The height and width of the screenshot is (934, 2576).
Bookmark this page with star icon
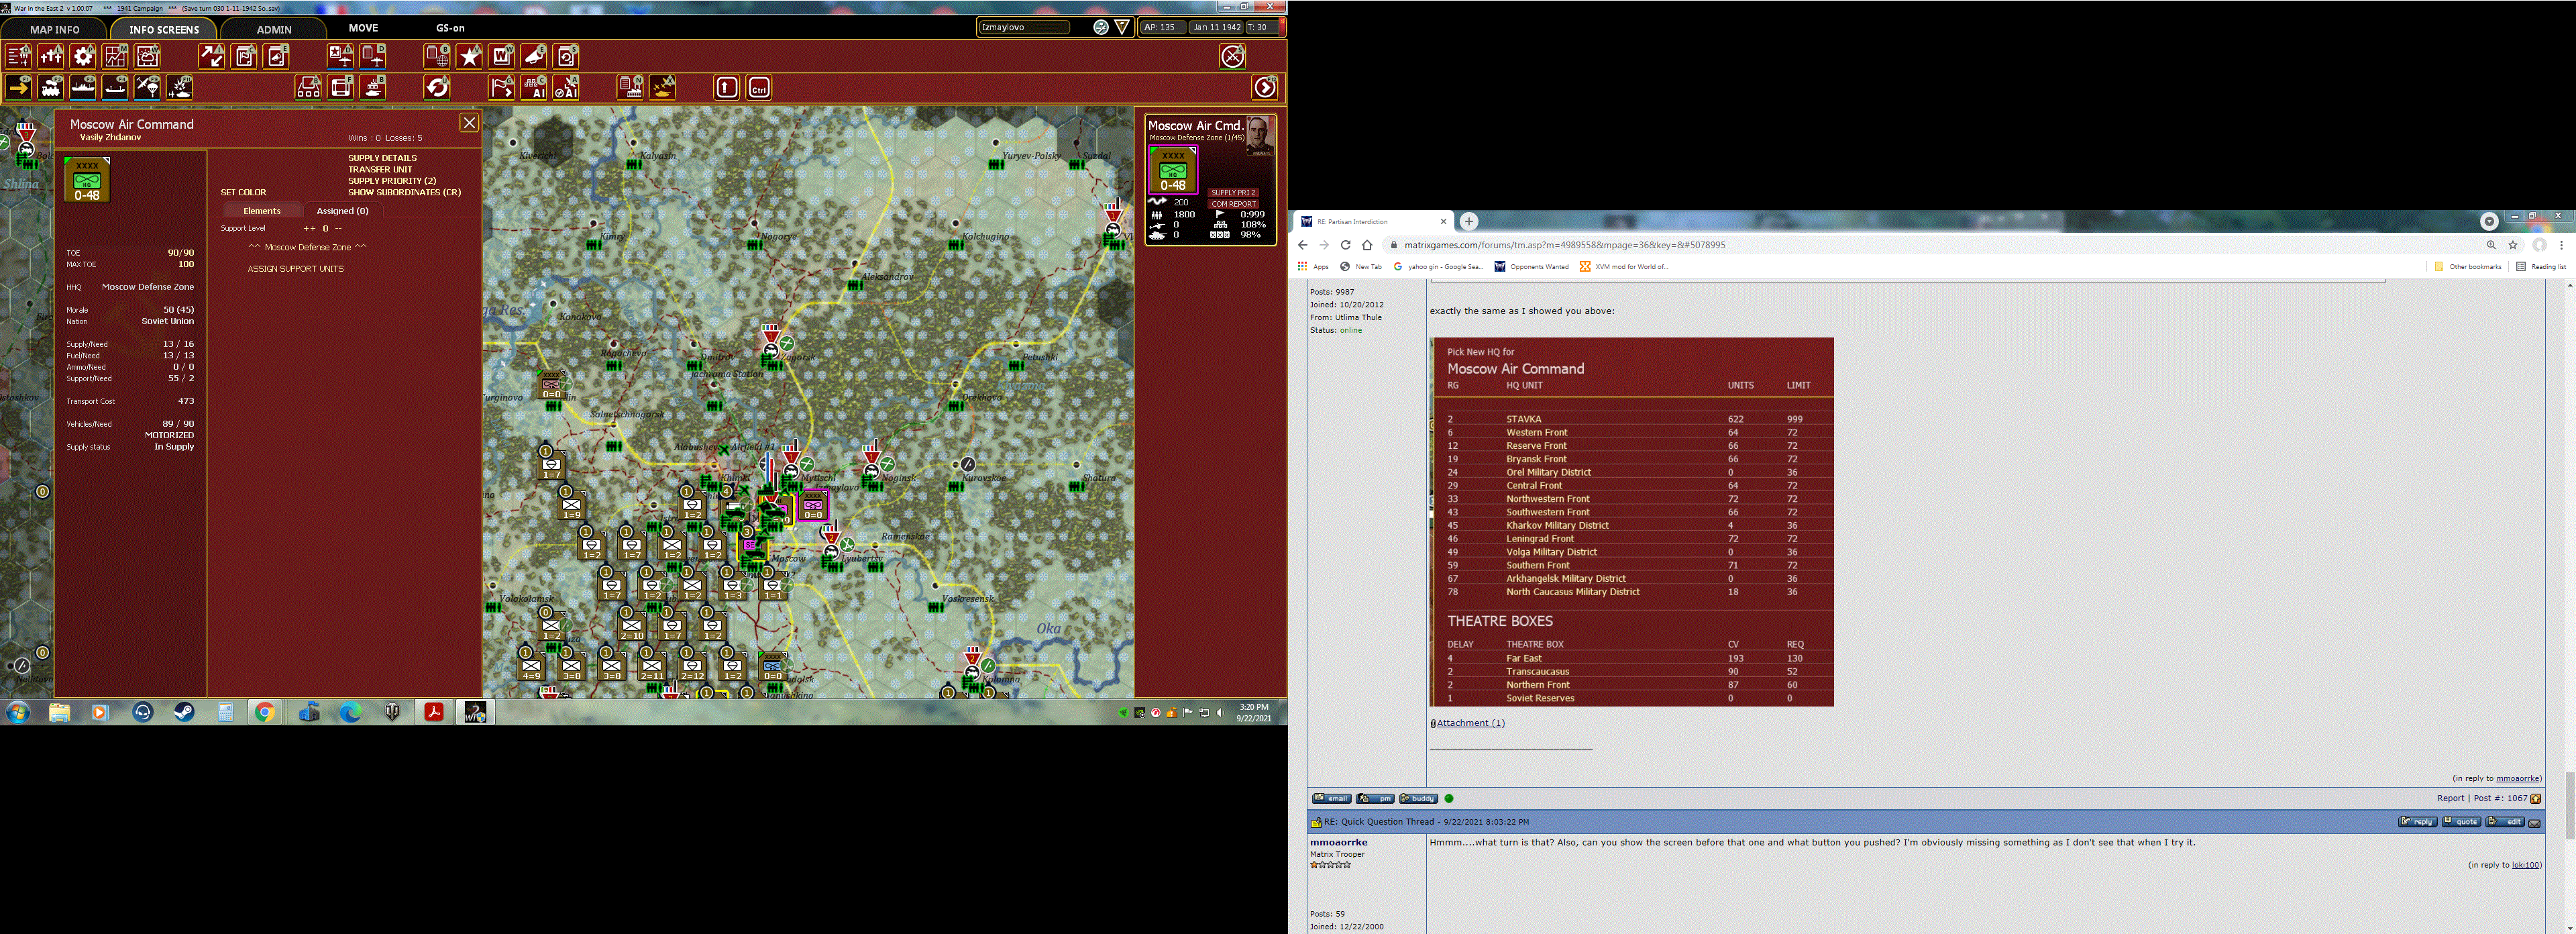pyautogui.click(x=2513, y=245)
